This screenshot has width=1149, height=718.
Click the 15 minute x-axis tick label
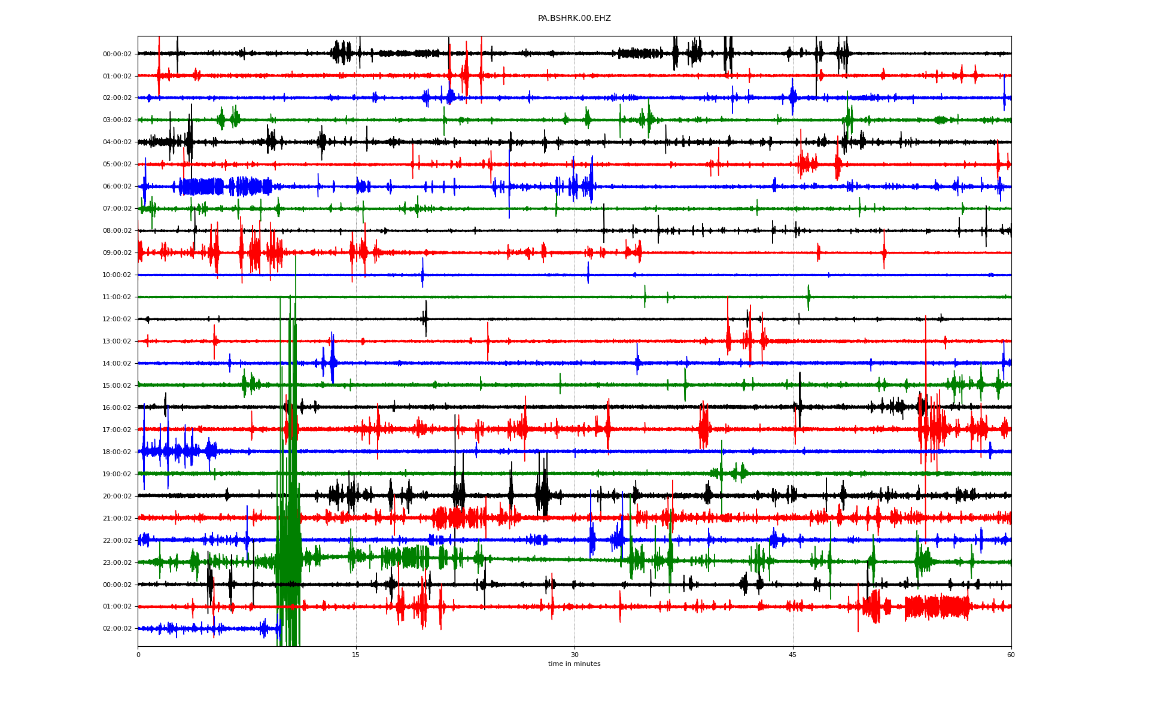tap(356, 655)
